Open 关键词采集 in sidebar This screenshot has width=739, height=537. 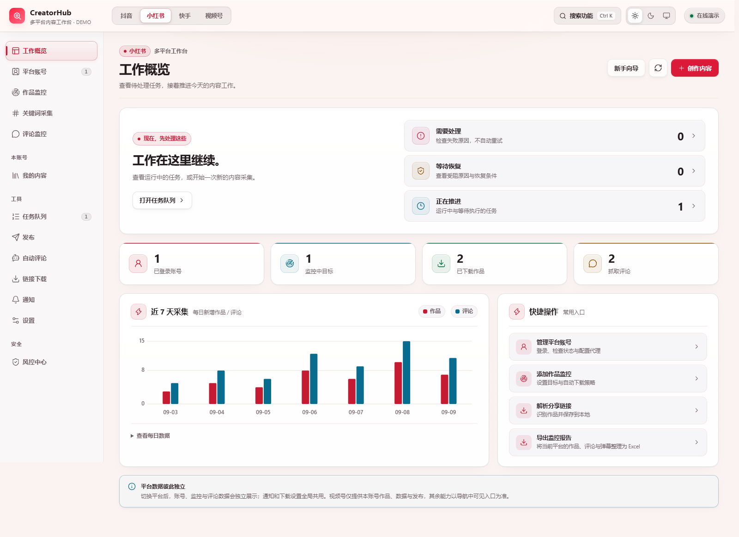click(51, 113)
